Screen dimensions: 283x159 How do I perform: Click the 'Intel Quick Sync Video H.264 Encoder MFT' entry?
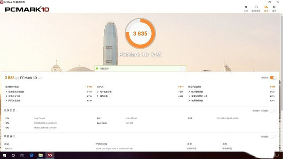(x=115, y=148)
